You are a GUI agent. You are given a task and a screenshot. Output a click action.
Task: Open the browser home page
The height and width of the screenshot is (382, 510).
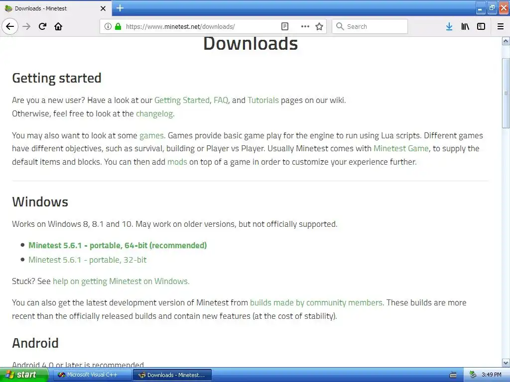tap(58, 26)
